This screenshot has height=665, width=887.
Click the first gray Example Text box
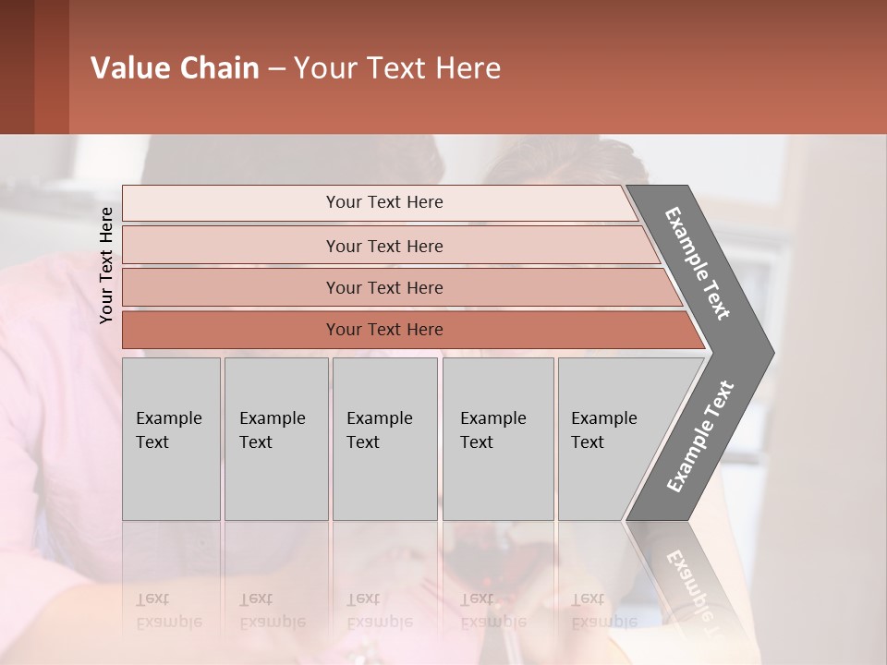coord(171,438)
